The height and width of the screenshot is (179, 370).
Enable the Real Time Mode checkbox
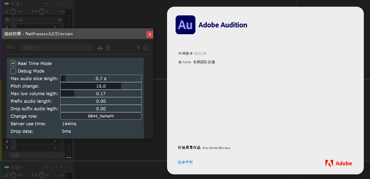tap(13, 63)
